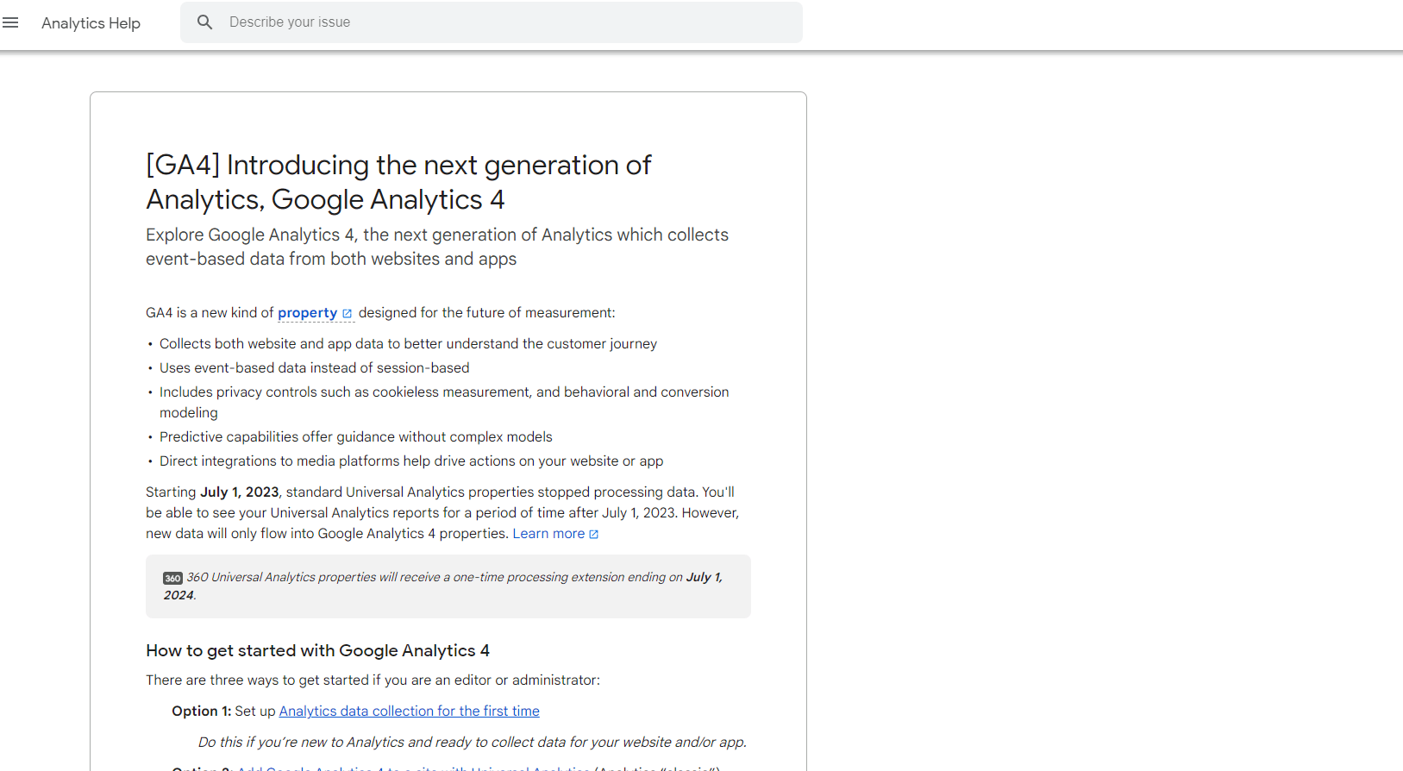Click 'There are three ways to get started' sentence
The height and width of the screenshot is (771, 1403).
click(373, 680)
